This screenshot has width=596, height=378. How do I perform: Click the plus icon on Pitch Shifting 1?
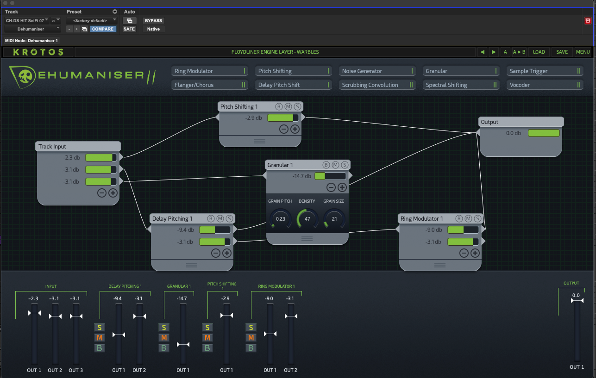tap(295, 129)
